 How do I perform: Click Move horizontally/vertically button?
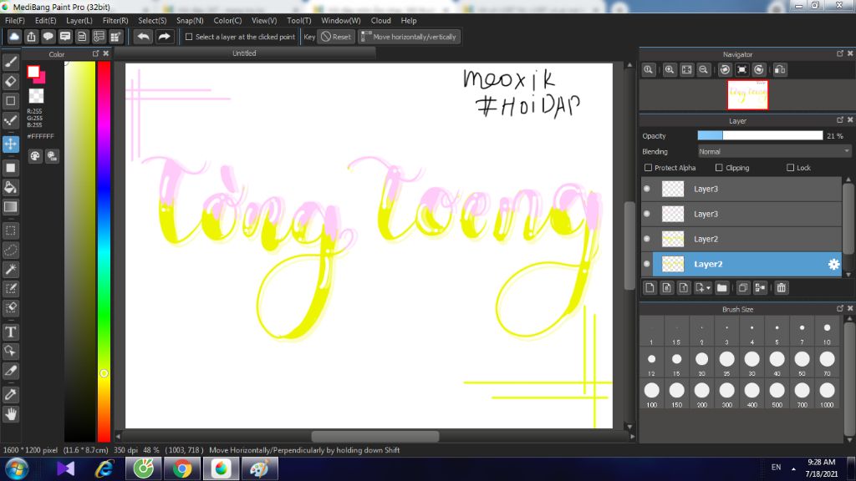pyautogui.click(x=409, y=37)
